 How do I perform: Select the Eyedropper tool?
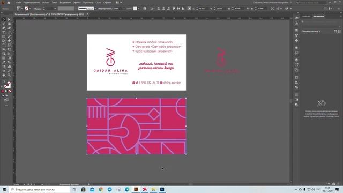coord(4,62)
